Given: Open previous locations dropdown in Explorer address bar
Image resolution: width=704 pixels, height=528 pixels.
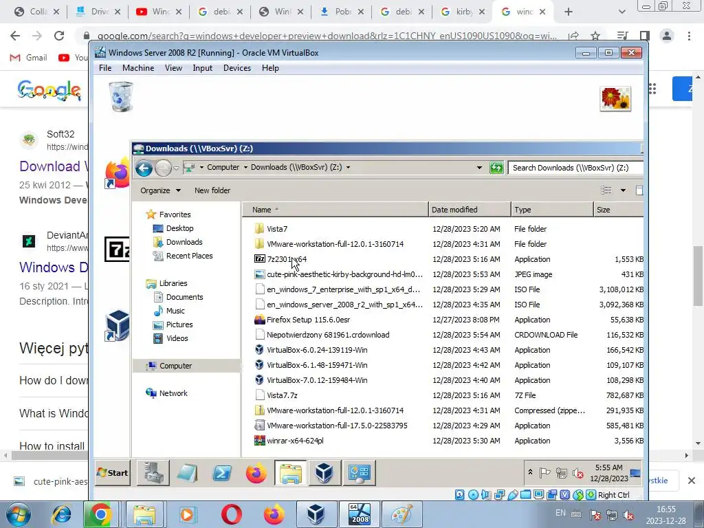Looking at the screenshot, I should (x=479, y=168).
